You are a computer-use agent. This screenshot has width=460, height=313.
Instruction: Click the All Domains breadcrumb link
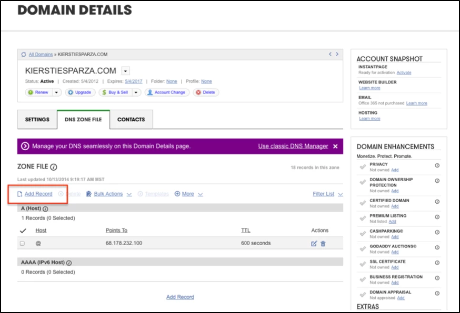(x=41, y=55)
